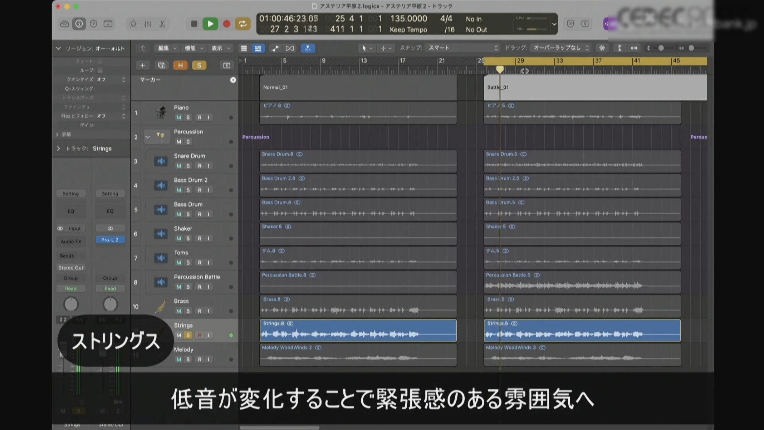
Task: Click the Pro-L 2 plugin slot
Action: [x=110, y=240]
